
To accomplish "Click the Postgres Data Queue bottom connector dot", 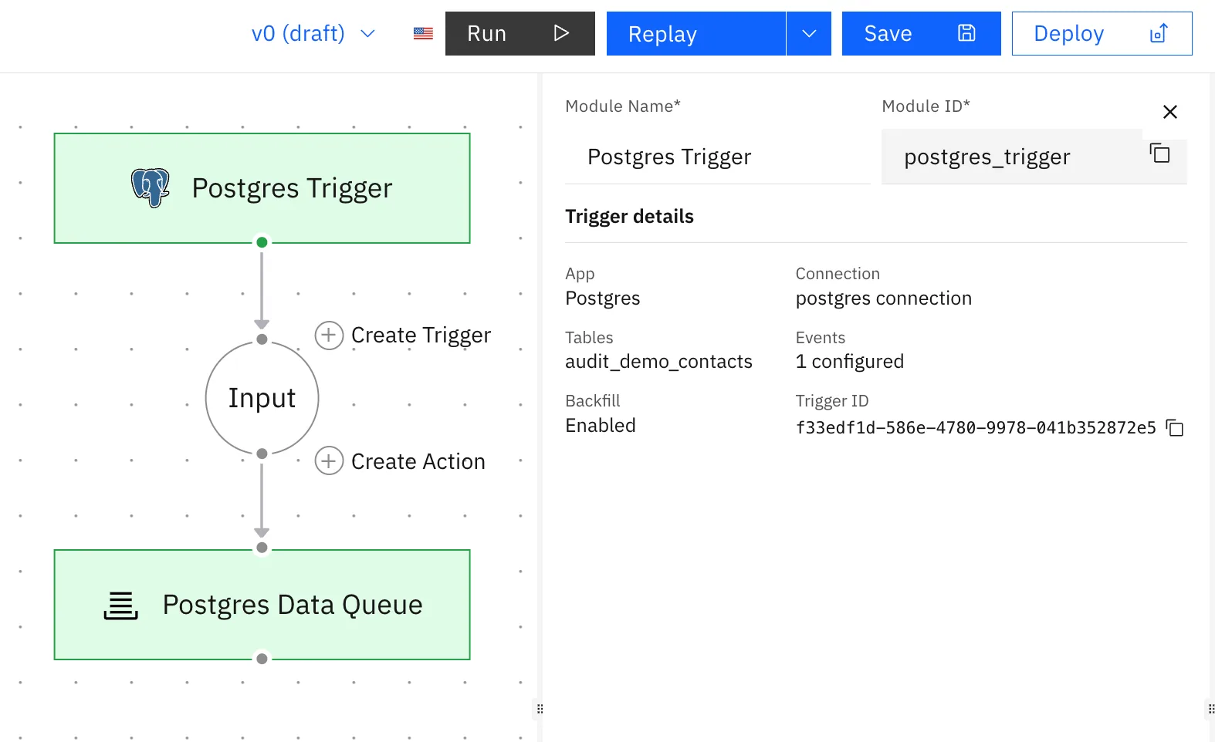I will coord(262,659).
